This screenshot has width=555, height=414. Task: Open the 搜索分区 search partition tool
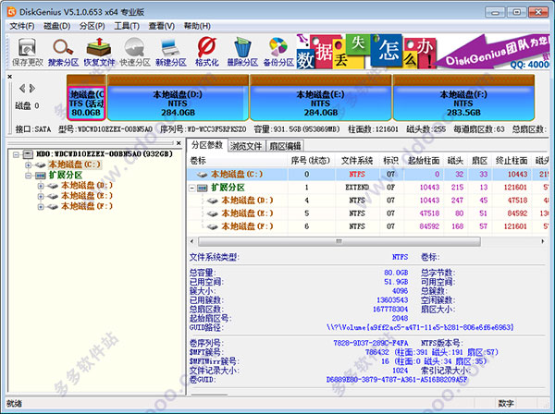[63, 52]
